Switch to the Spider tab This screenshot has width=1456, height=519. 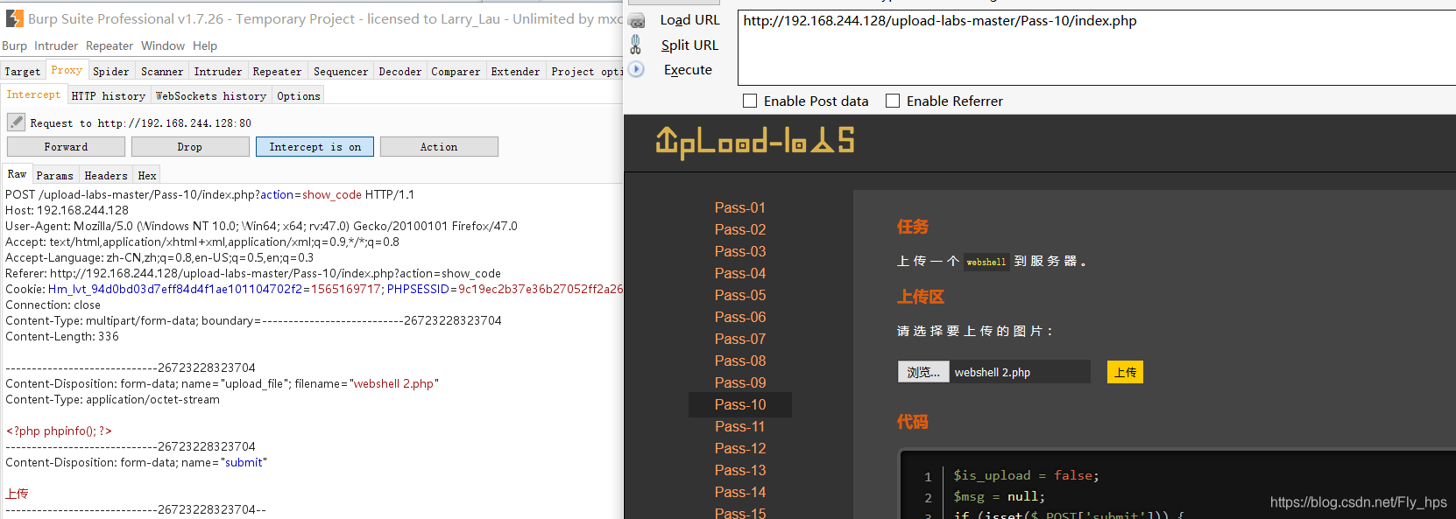[x=111, y=72]
